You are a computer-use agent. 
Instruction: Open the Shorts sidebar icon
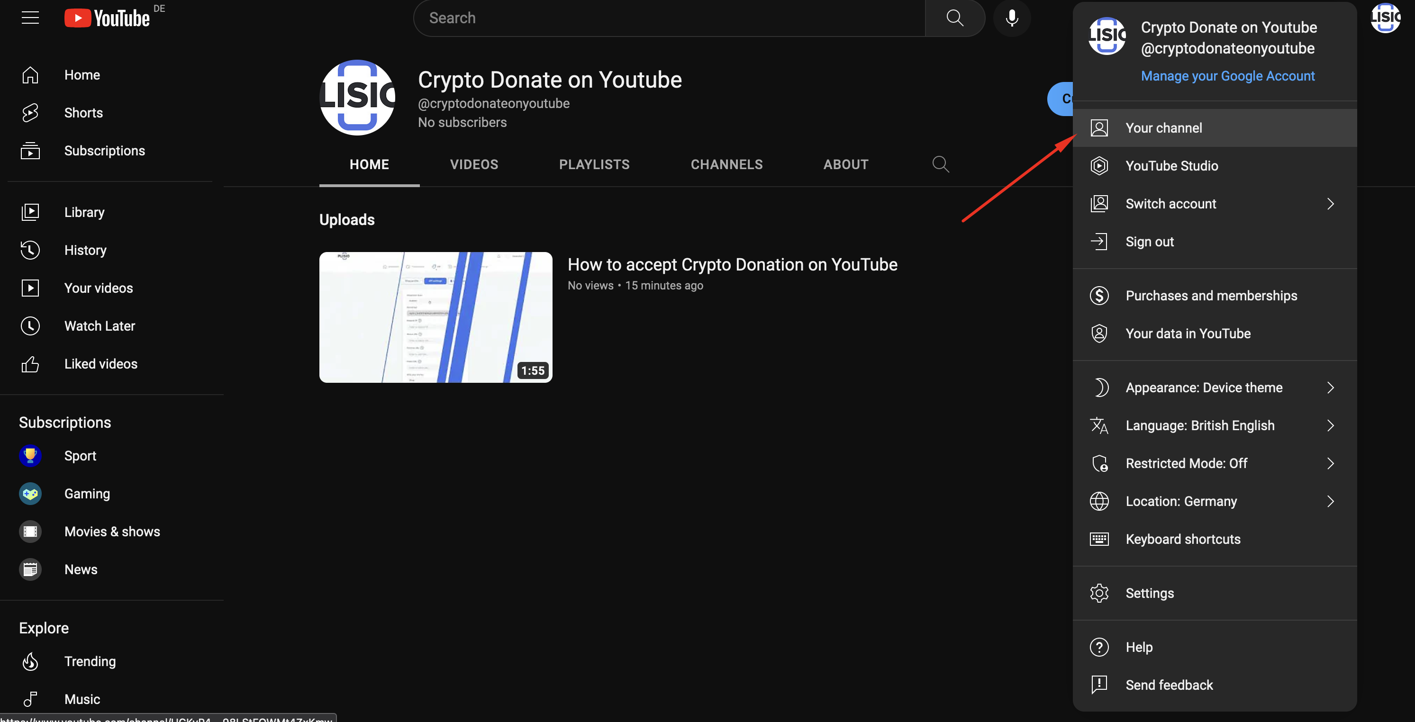[x=30, y=113]
